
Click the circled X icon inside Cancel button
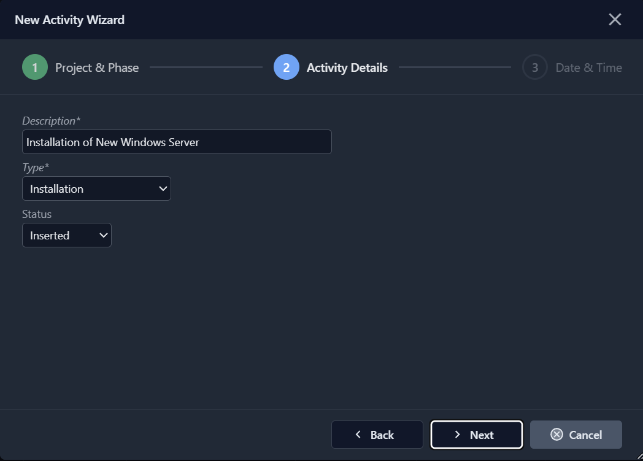pyautogui.click(x=556, y=434)
